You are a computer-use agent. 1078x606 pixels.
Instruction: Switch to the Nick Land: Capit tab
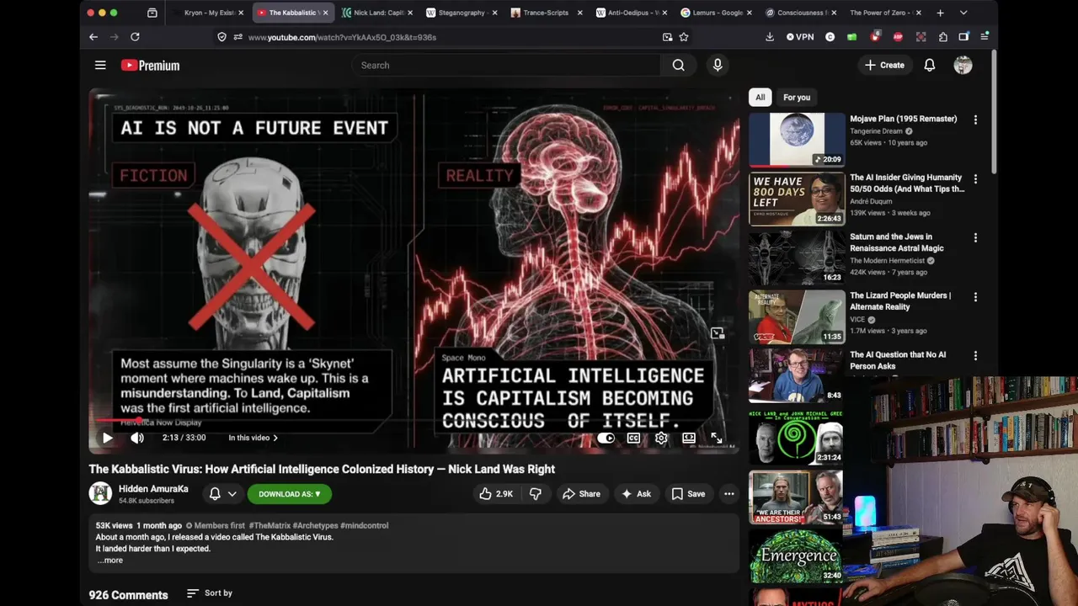(376, 13)
